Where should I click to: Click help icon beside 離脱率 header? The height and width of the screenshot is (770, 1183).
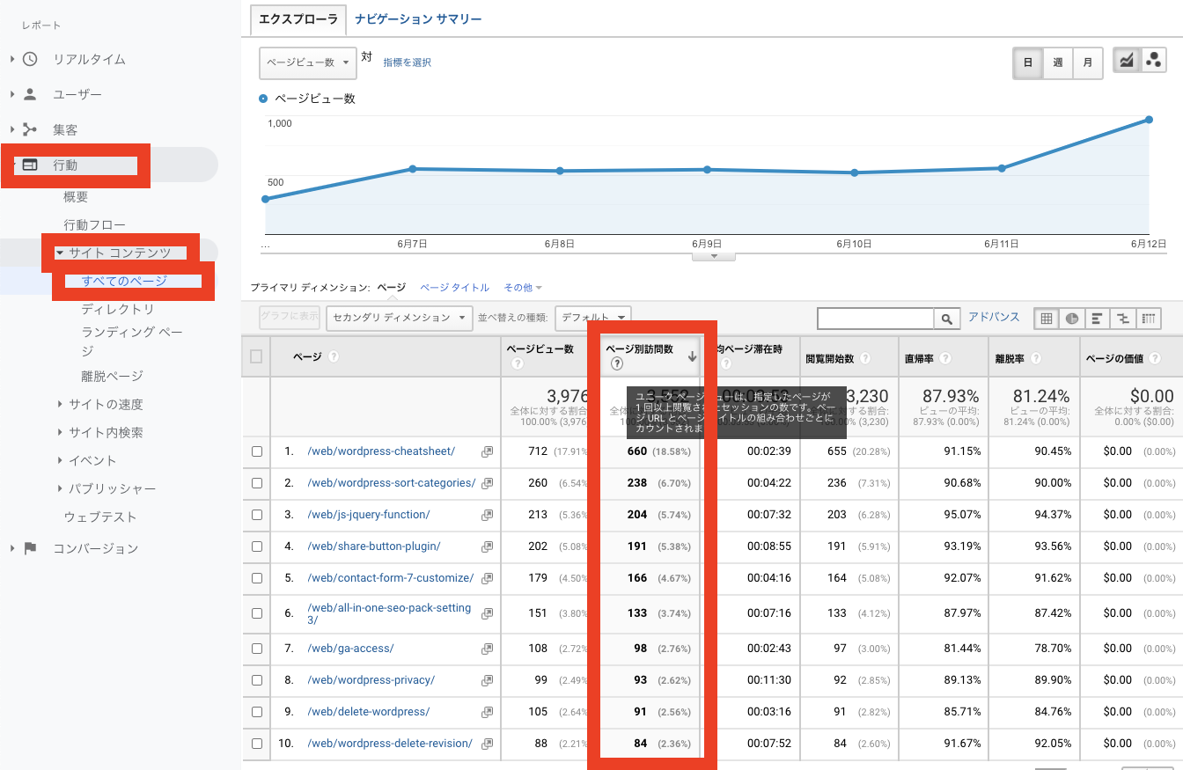tap(1036, 359)
